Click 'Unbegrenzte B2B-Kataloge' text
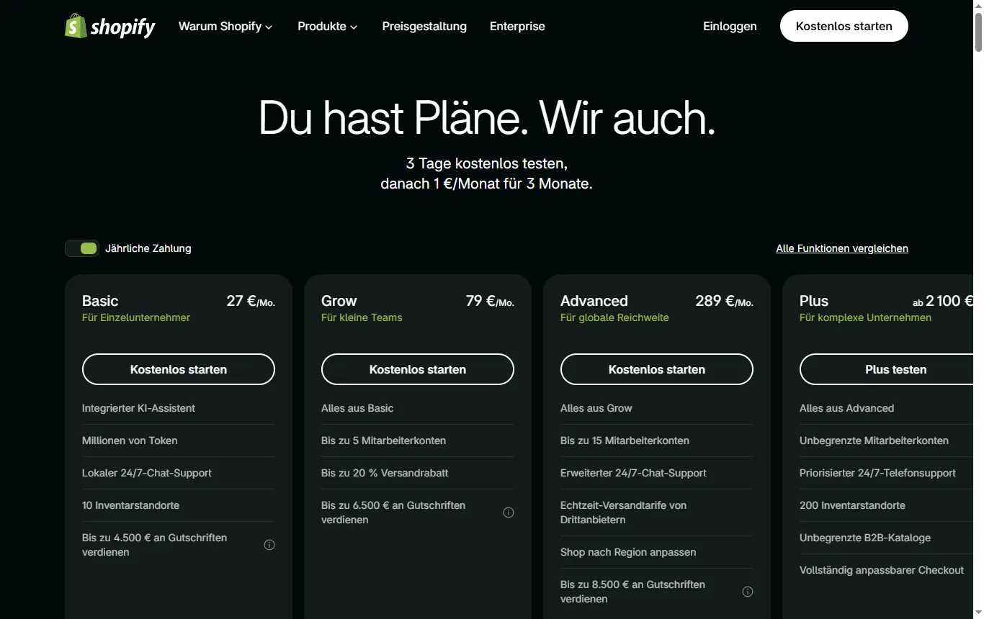Screen dimensions: 984x619 coord(865,538)
